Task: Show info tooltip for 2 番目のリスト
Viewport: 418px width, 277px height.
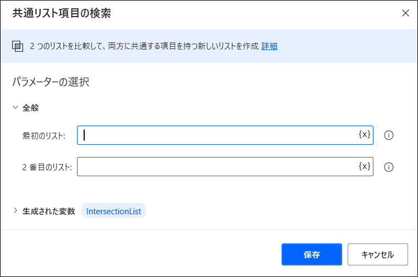Action: tap(389, 167)
